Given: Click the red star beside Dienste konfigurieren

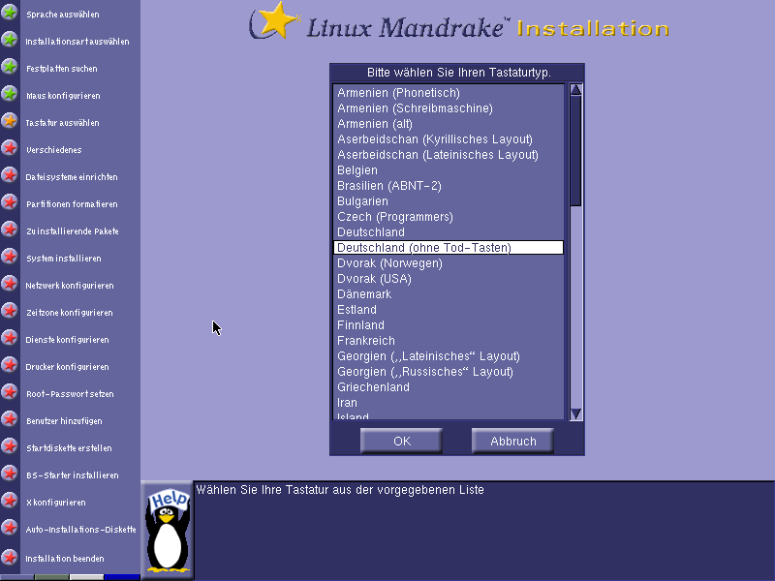Looking at the screenshot, I should click(x=10, y=338).
